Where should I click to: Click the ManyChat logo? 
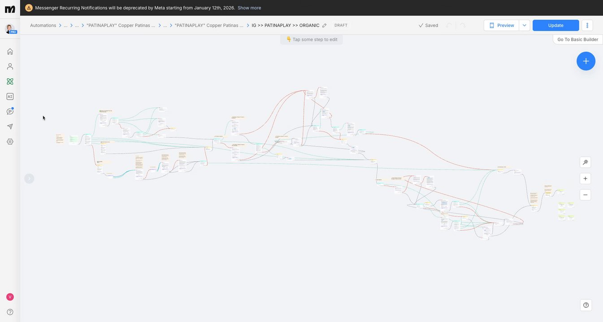tap(10, 9)
